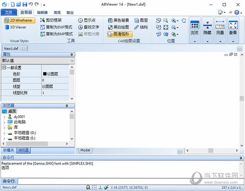Customize the quick access toolbar dropdown
The width and height of the screenshot is (245, 191).
(44, 5)
